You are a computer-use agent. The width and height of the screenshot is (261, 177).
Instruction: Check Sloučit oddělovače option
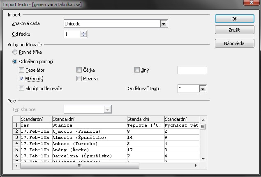point(22,88)
